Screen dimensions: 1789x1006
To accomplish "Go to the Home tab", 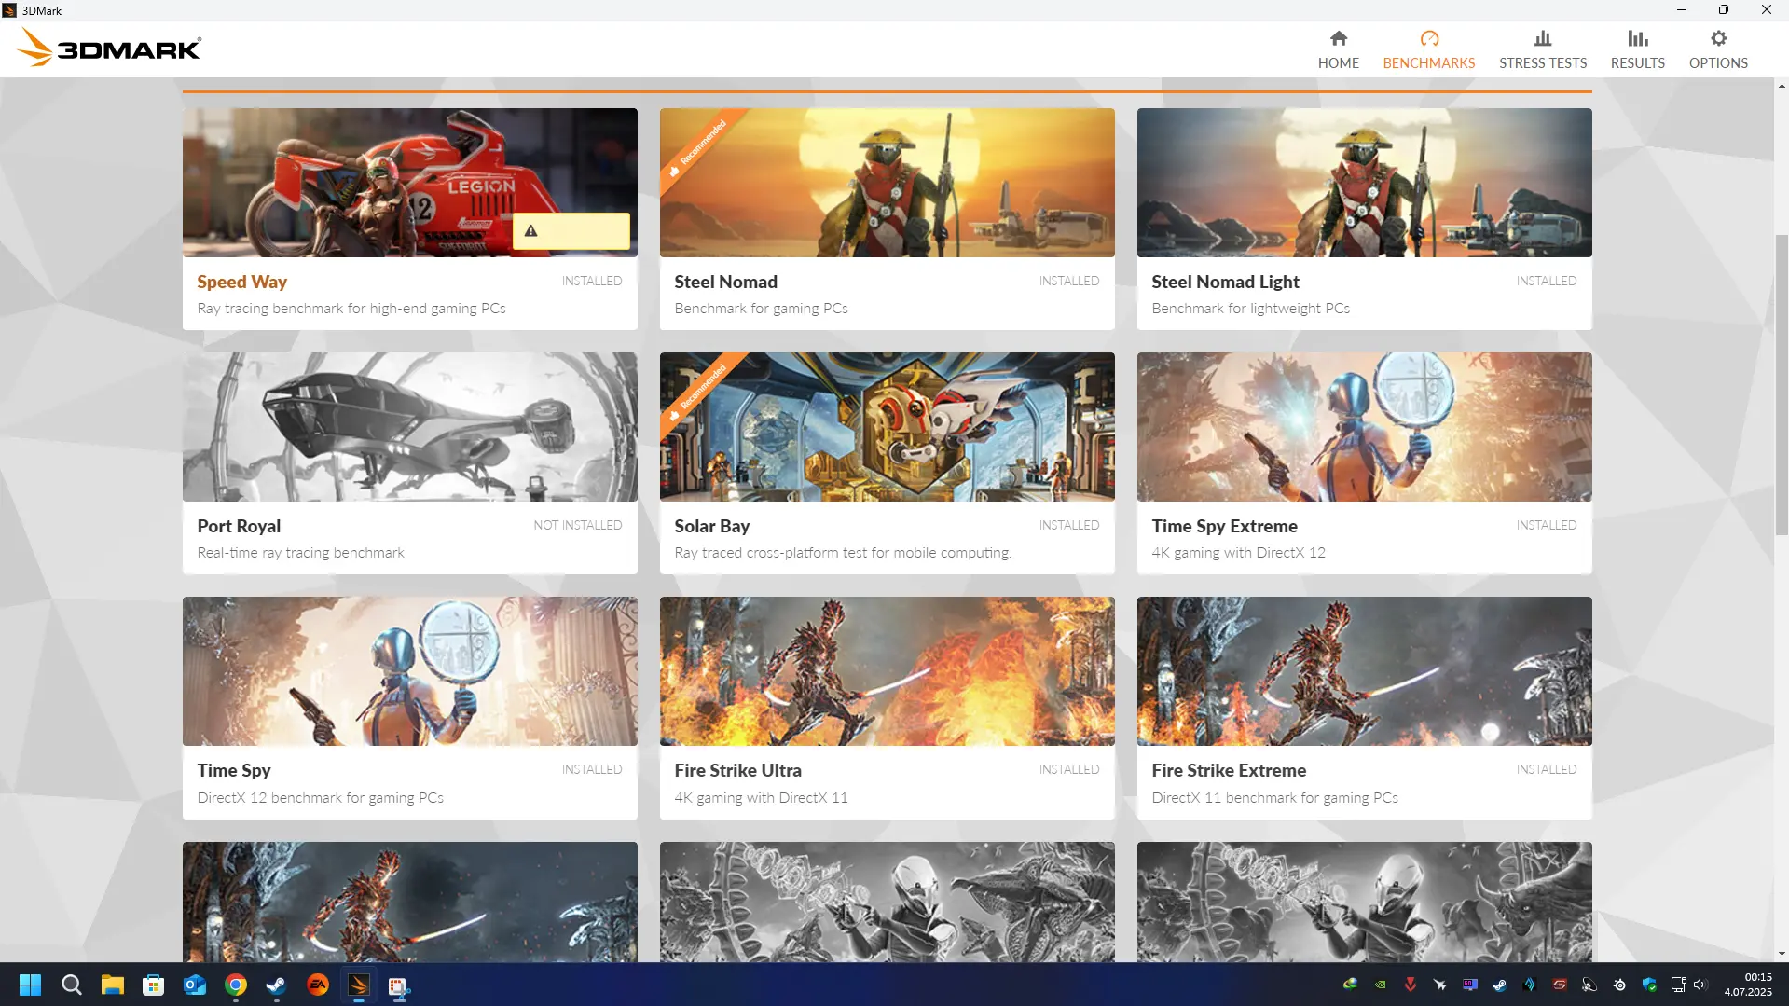I will [1338, 49].
